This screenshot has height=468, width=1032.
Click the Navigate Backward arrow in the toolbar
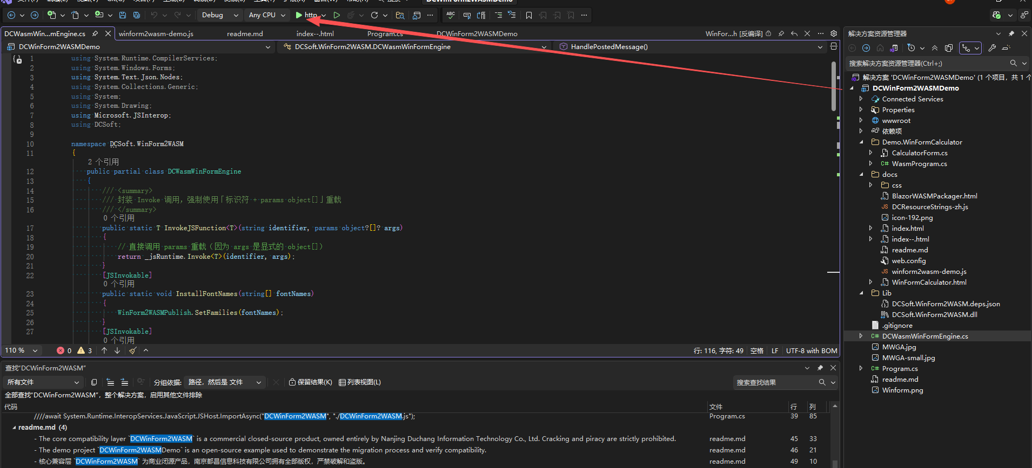coord(11,15)
